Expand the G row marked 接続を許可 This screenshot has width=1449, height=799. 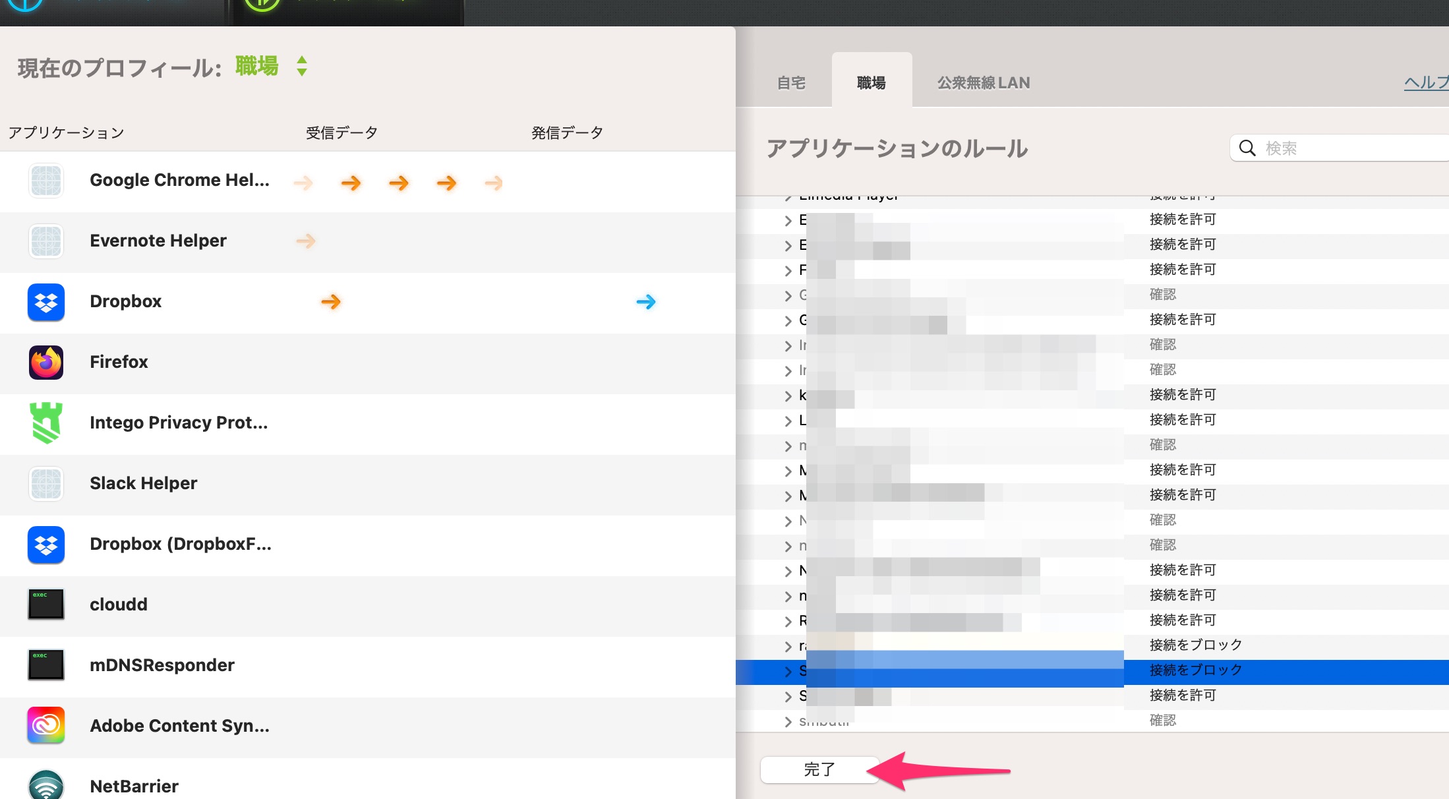click(x=788, y=320)
